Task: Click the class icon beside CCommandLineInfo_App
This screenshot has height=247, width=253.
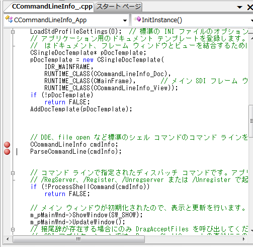Action: (x=9, y=19)
